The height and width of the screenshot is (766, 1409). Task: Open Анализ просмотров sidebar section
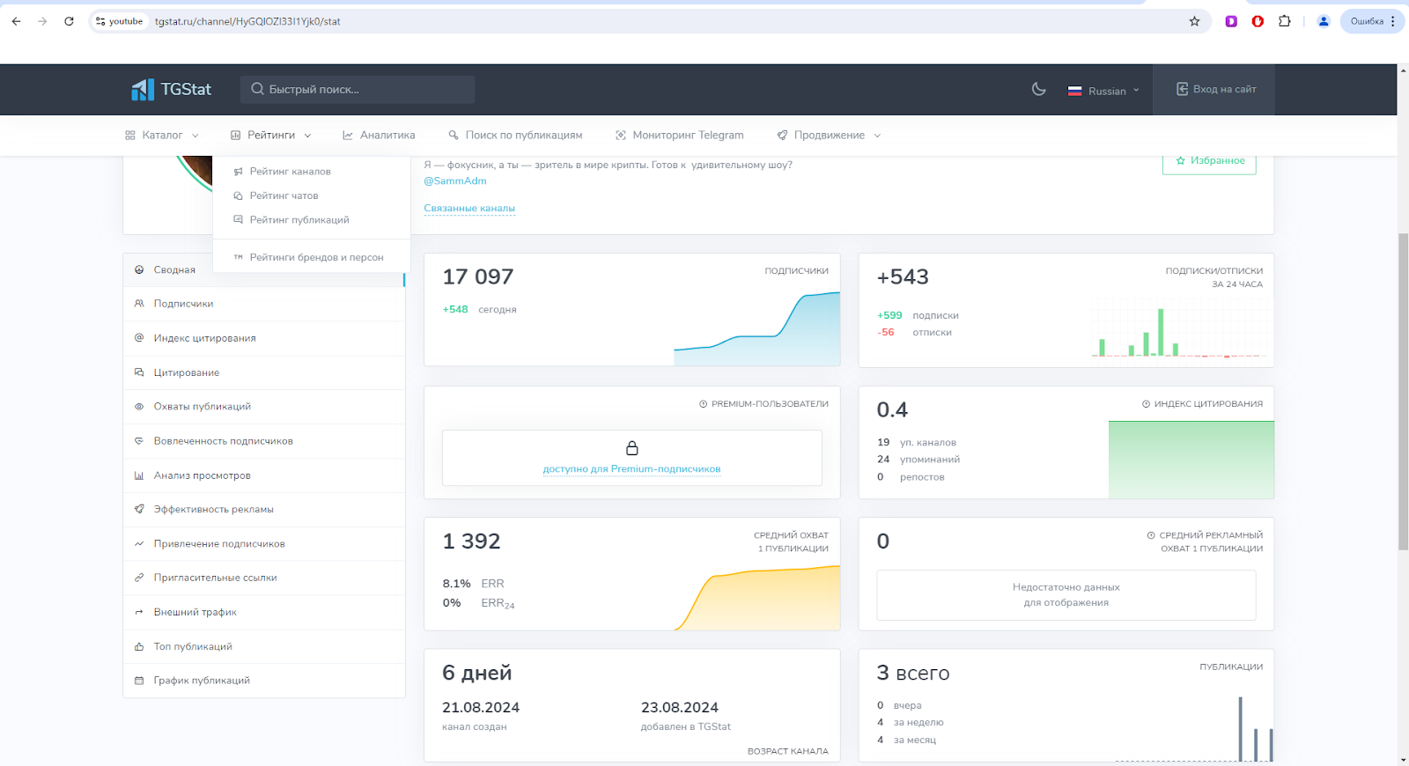tap(264, 475)
